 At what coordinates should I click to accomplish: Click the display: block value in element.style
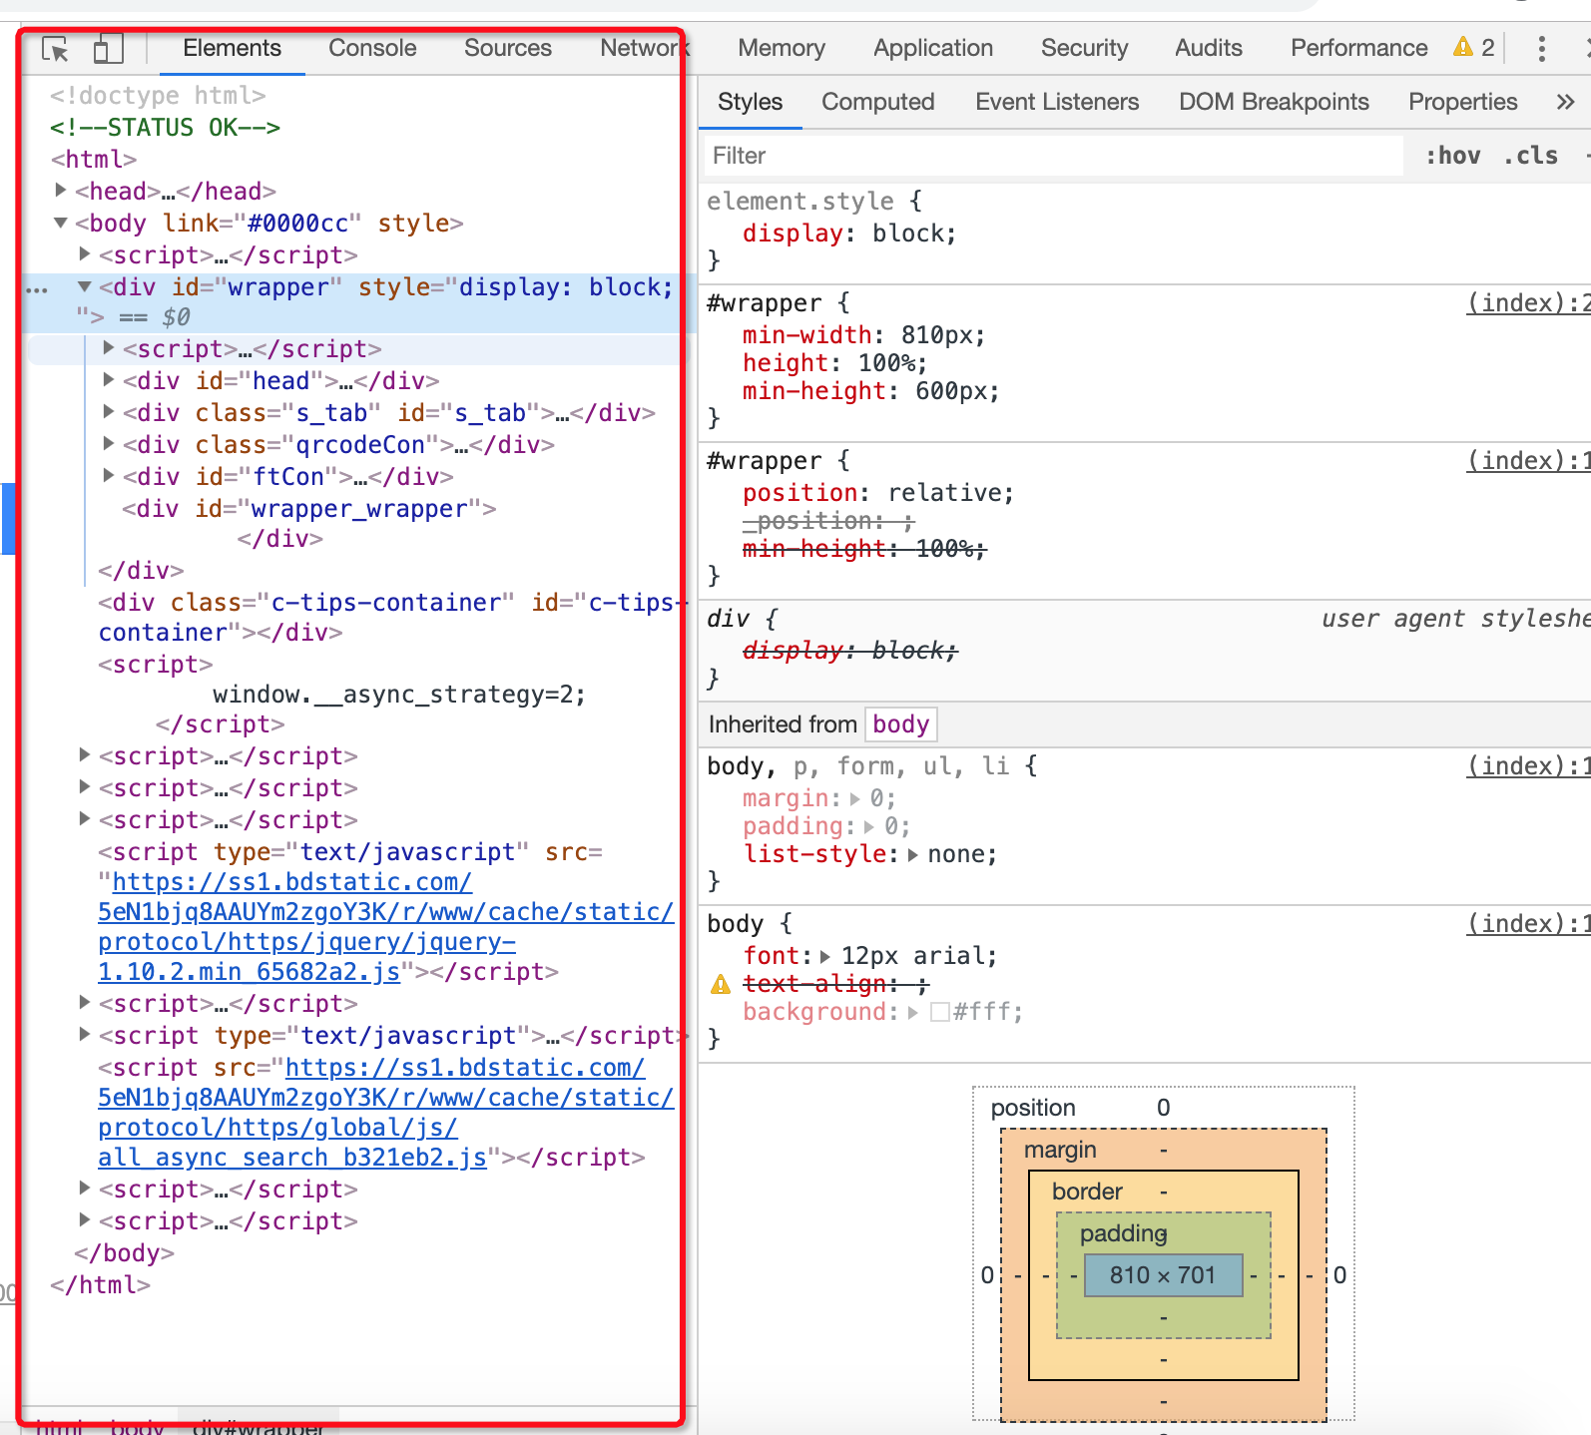913,234
